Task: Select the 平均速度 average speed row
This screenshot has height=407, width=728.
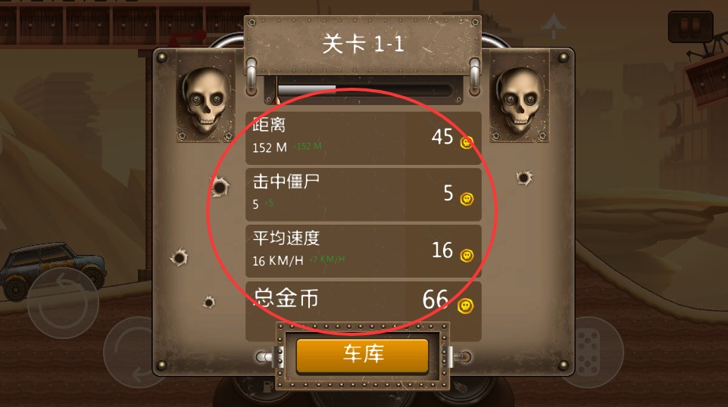Action: pyautogui.click(x=363, y=251)
